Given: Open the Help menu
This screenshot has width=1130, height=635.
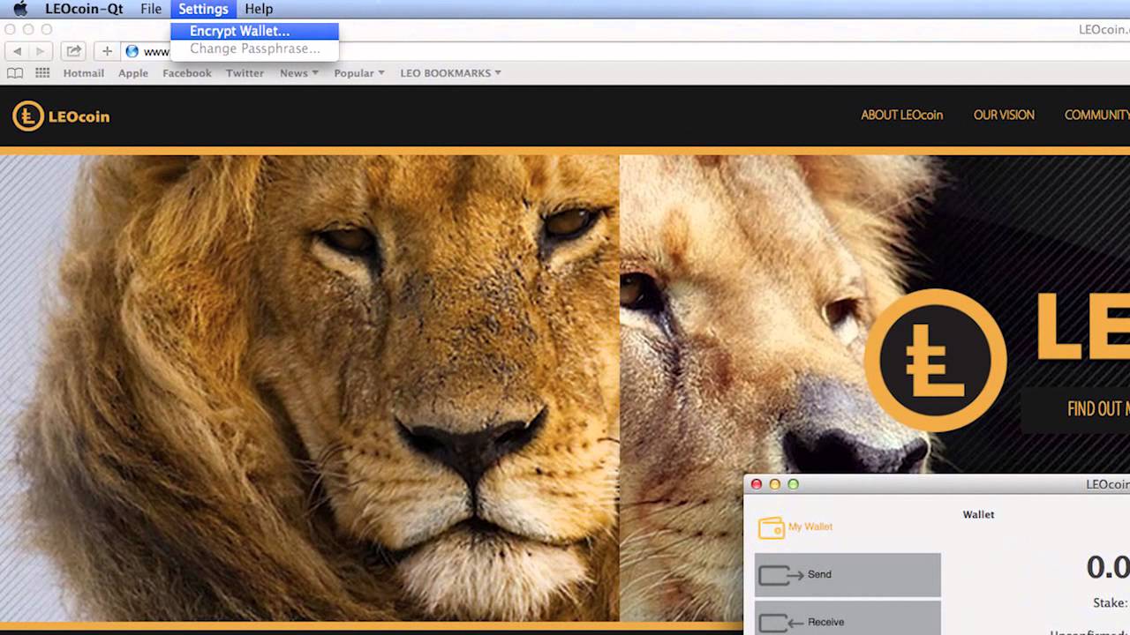Looking at the screenshot, I should (259, 9).
